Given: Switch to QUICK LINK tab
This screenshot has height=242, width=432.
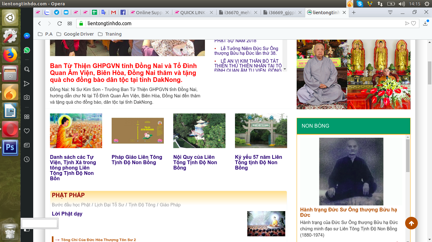Looking at the screenshot, I should [194, 13].
